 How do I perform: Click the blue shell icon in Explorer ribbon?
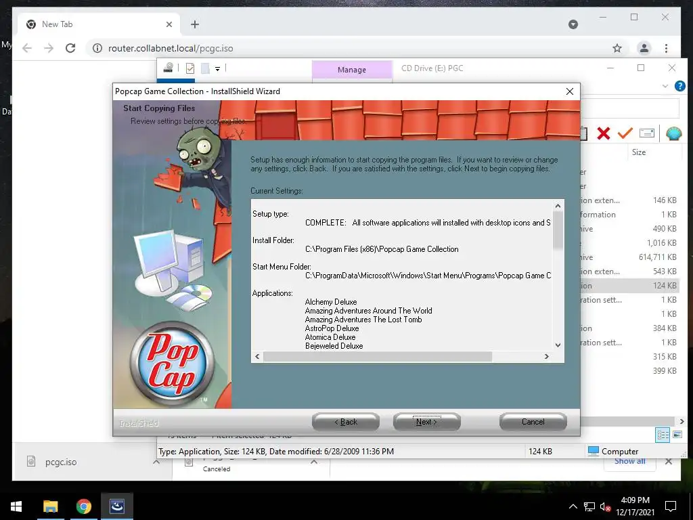(673, 133)
